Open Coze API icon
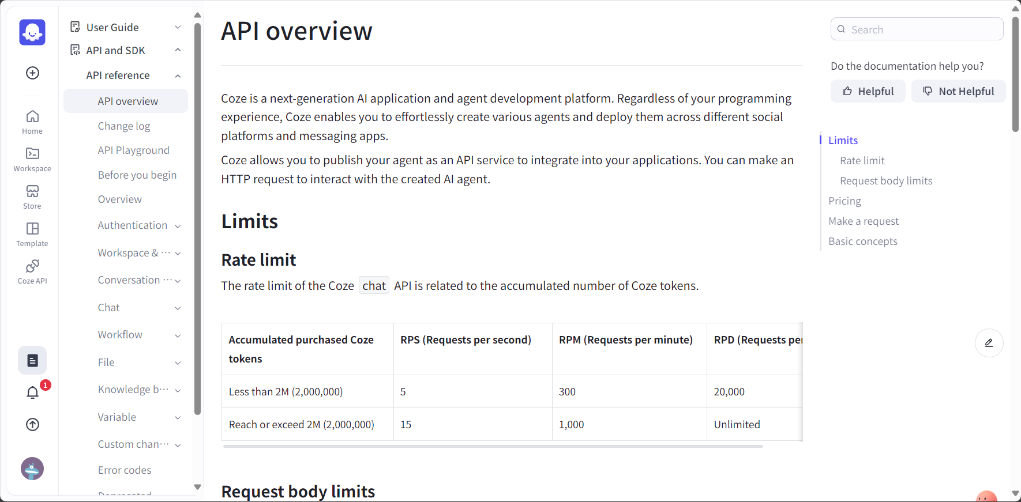 (x=32, y=272)
